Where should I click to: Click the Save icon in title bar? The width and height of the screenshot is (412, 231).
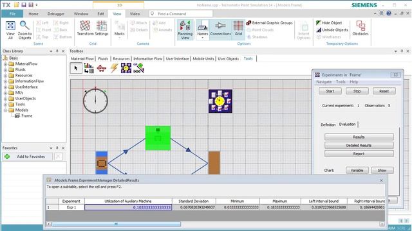(x=24, y=4)
